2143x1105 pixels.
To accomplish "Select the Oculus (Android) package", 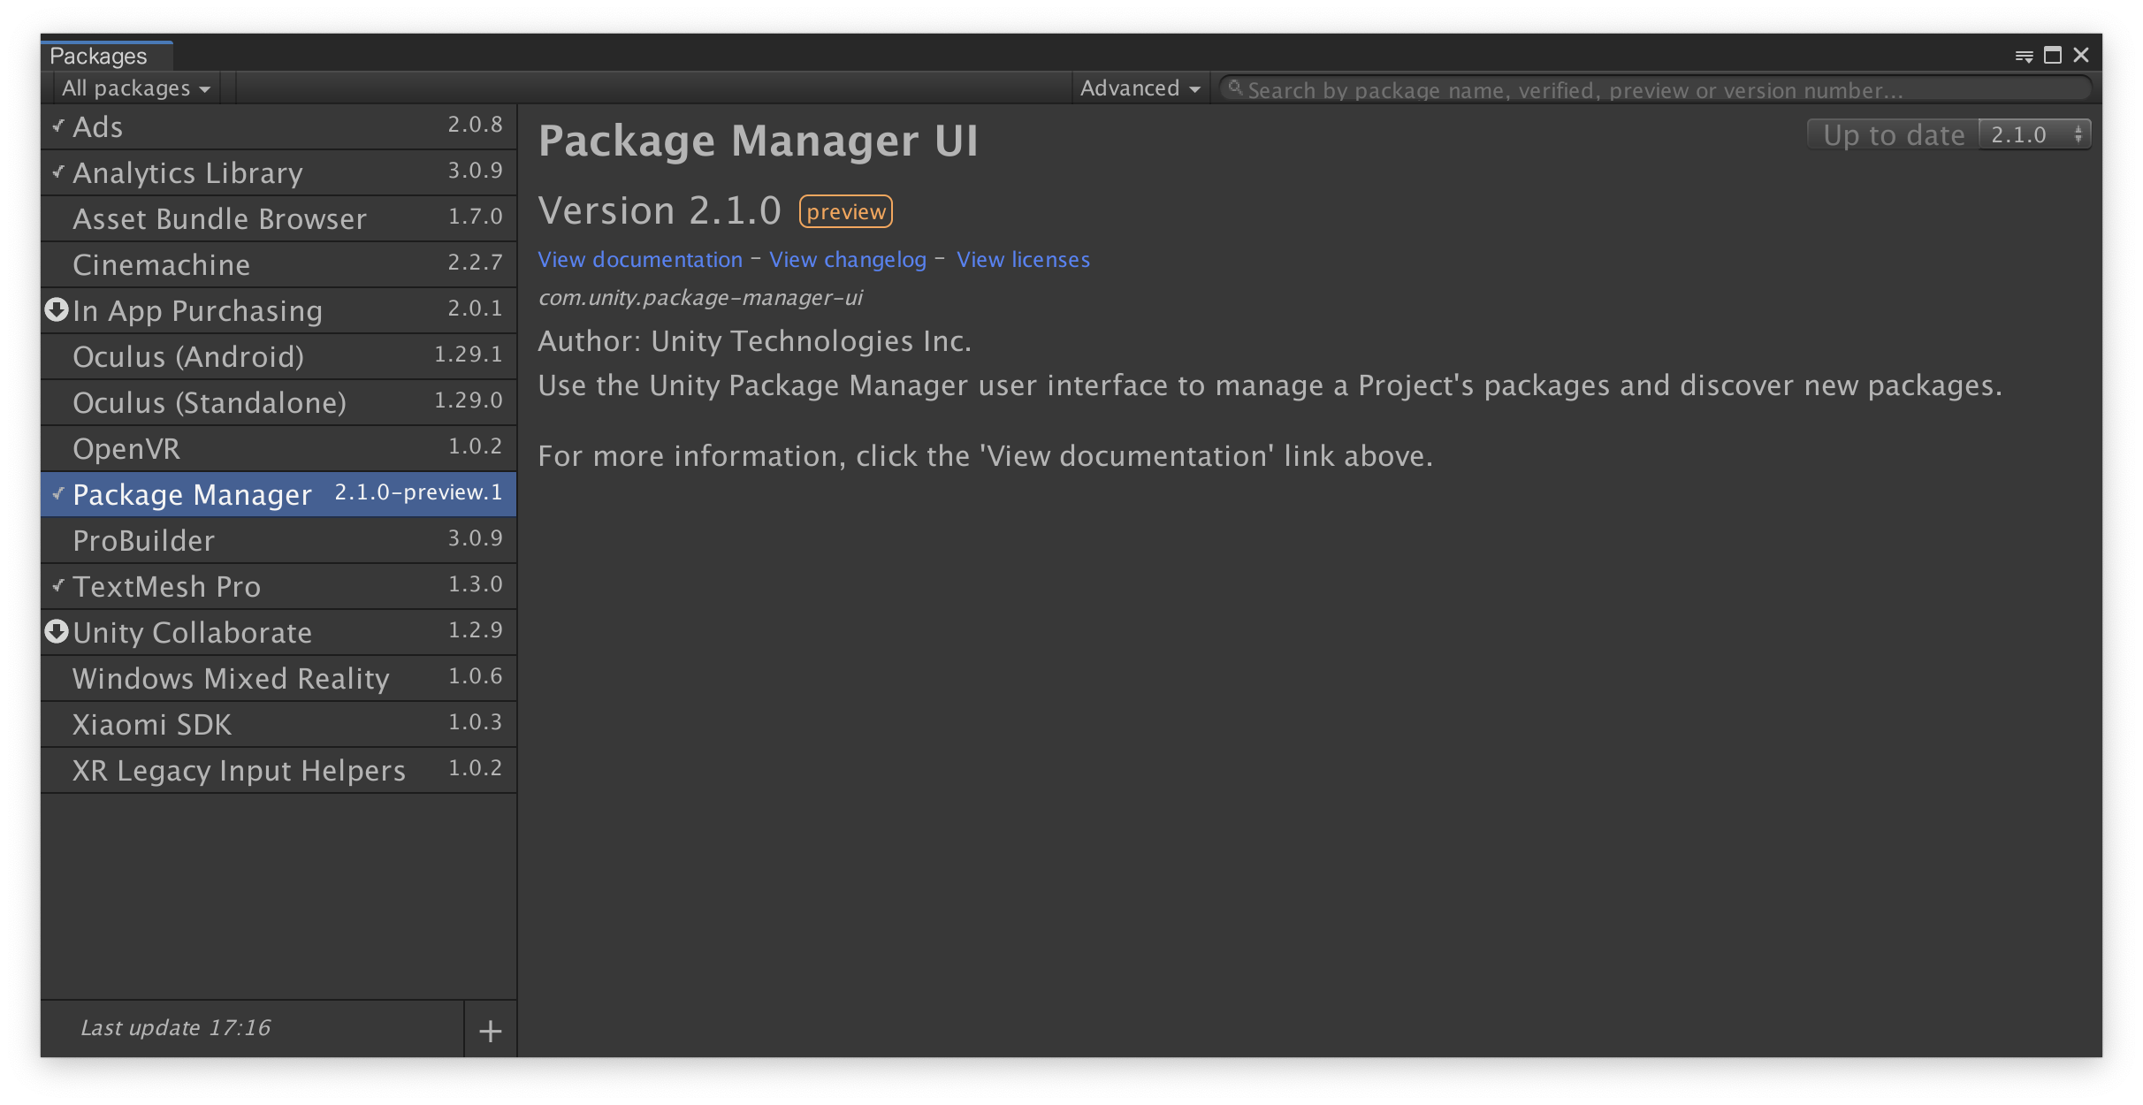I will point(278,356).
